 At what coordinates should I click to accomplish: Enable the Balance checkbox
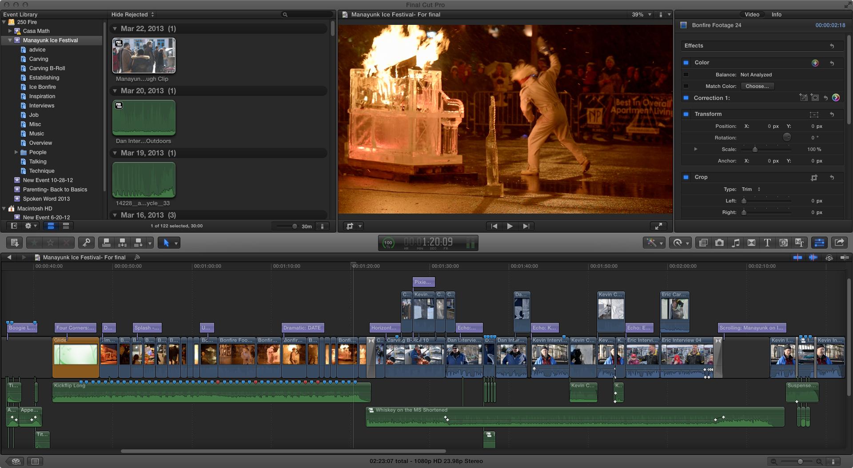point(686,75)
